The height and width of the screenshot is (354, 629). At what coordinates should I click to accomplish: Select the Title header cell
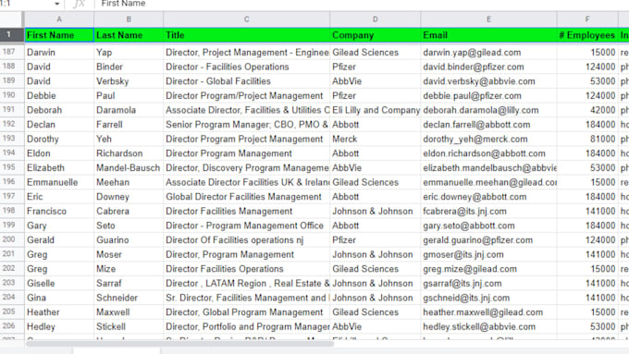pos(247,35)
